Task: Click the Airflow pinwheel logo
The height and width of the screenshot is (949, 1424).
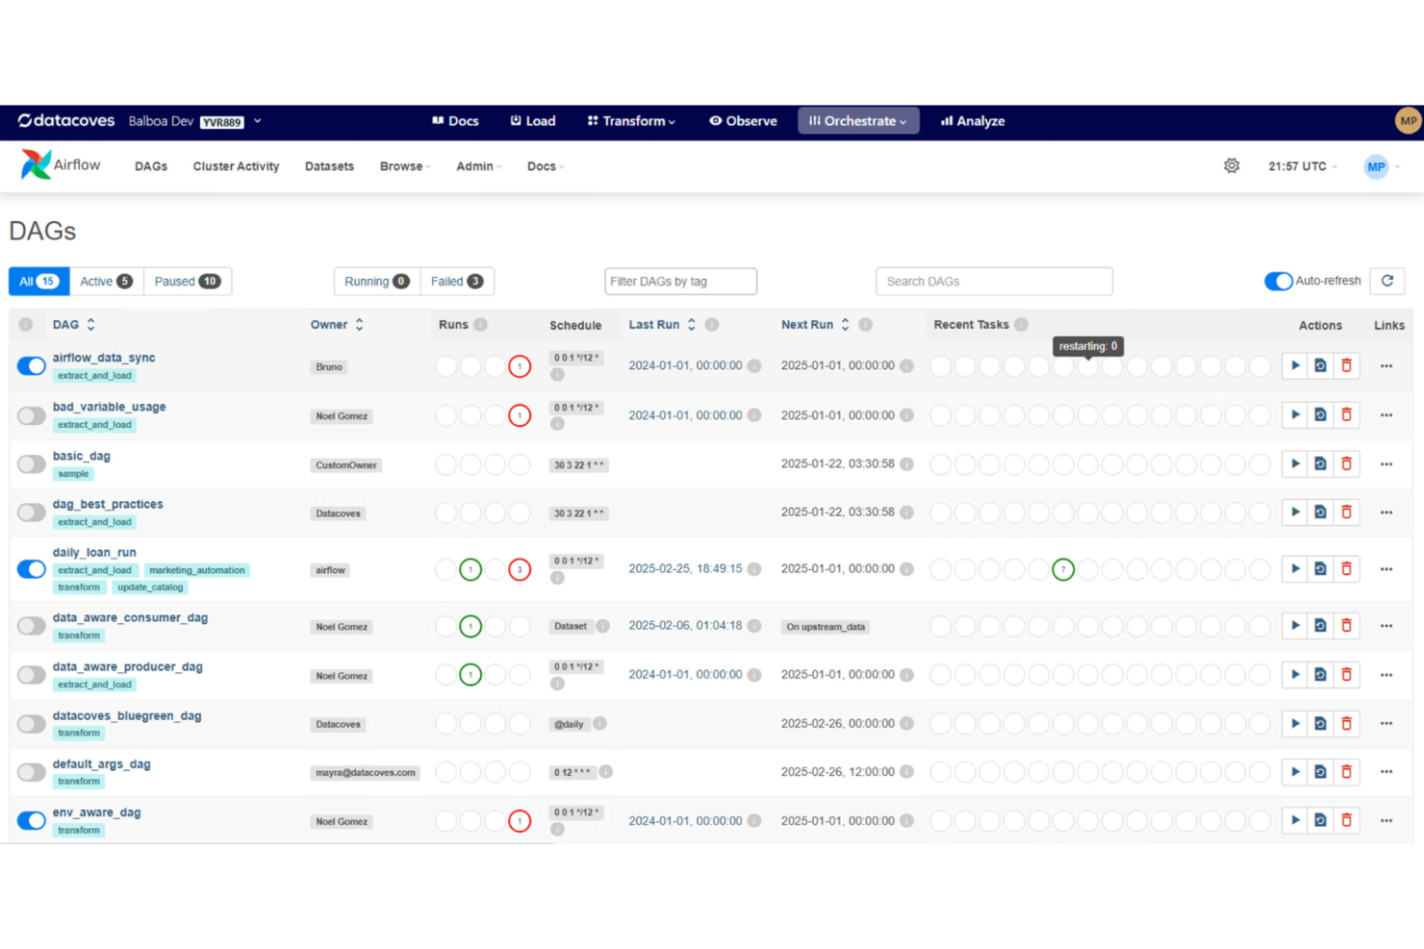Action: (x=36, y=165)
